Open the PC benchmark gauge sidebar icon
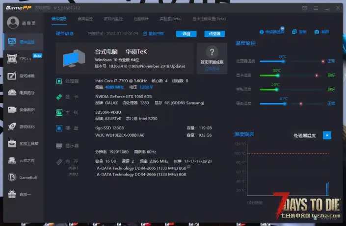 pyautogui.click(x=12, y=93)
